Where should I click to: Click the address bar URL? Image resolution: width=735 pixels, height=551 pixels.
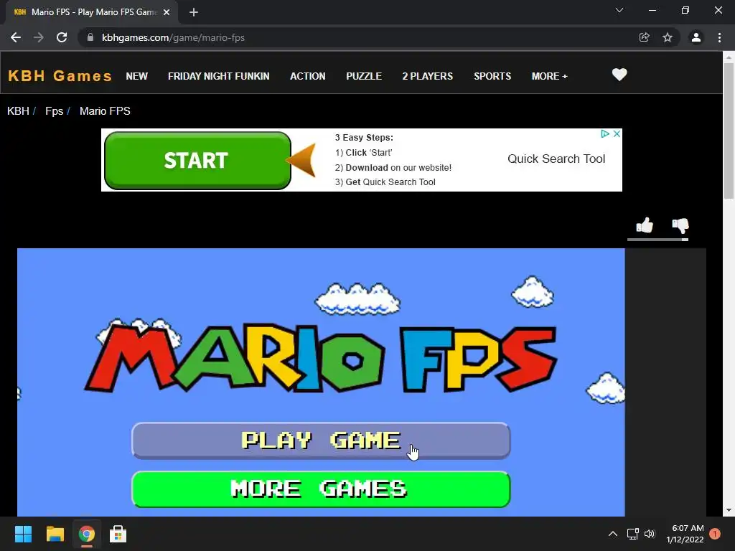coord(173,37)
